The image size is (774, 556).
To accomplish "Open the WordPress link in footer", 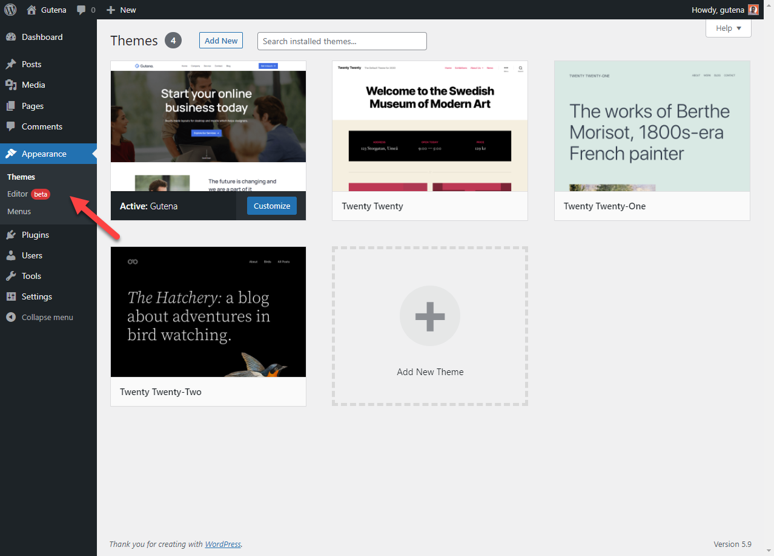I will (x=223, y=544).
